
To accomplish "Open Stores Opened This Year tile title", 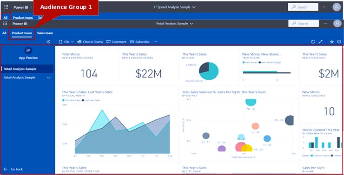I will pos(321,130).
